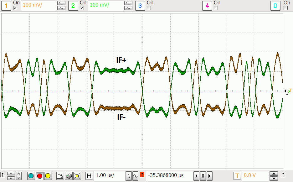Open horizontal settings with the H button

(x=90, y=176)
